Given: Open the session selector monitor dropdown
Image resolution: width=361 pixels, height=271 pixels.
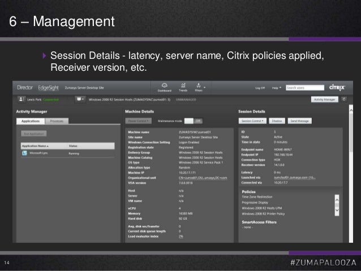Looking at the screenshot, I should click(x=80, y=99).
